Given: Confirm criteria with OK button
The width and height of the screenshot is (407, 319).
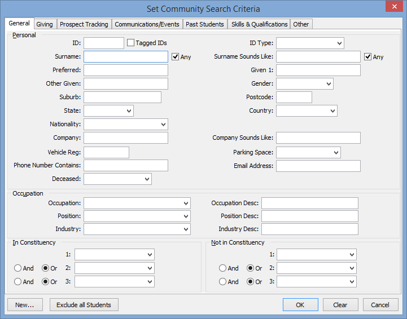Looking at the screenshot, I should 300,305.
